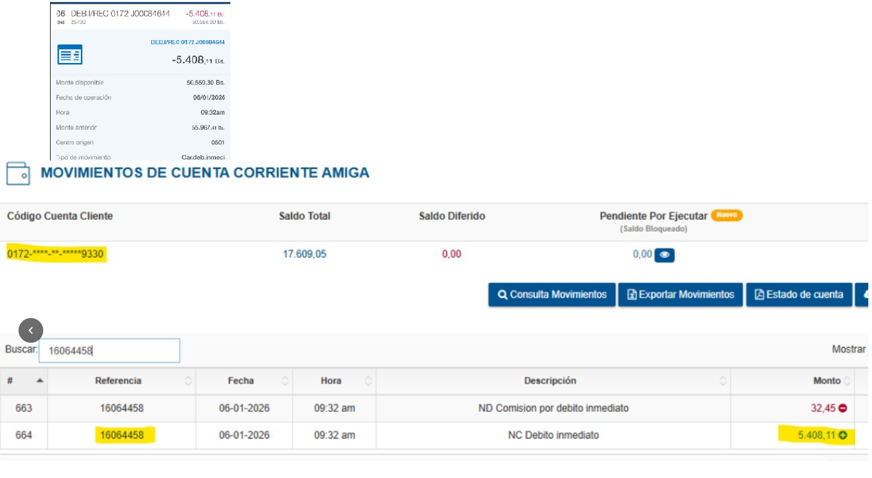Click the orange Nuevo badge

(726, 216)
